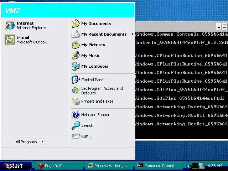The height and width of the screenshot is (171, 228).
Task: Expand hidden system tray icons arrow
Action: click(188, 166)
